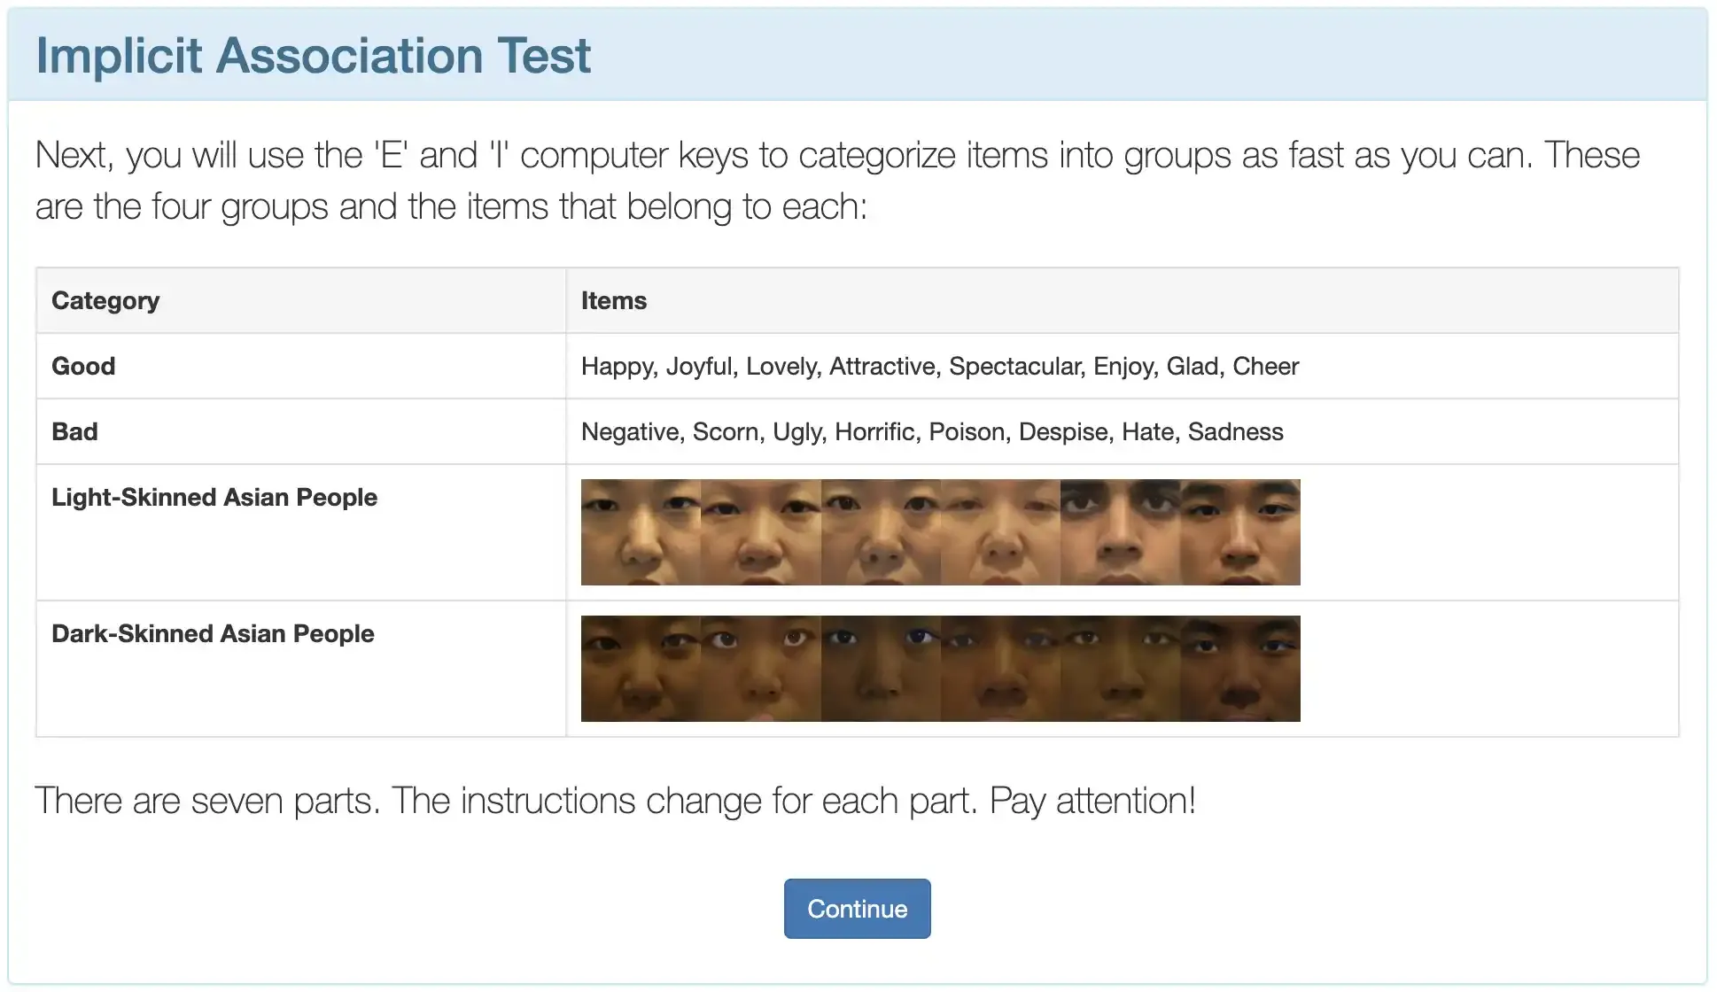Click the Light-Skinned Asian People label
The width and height of the screenshot is (1717, 992).
214,498
